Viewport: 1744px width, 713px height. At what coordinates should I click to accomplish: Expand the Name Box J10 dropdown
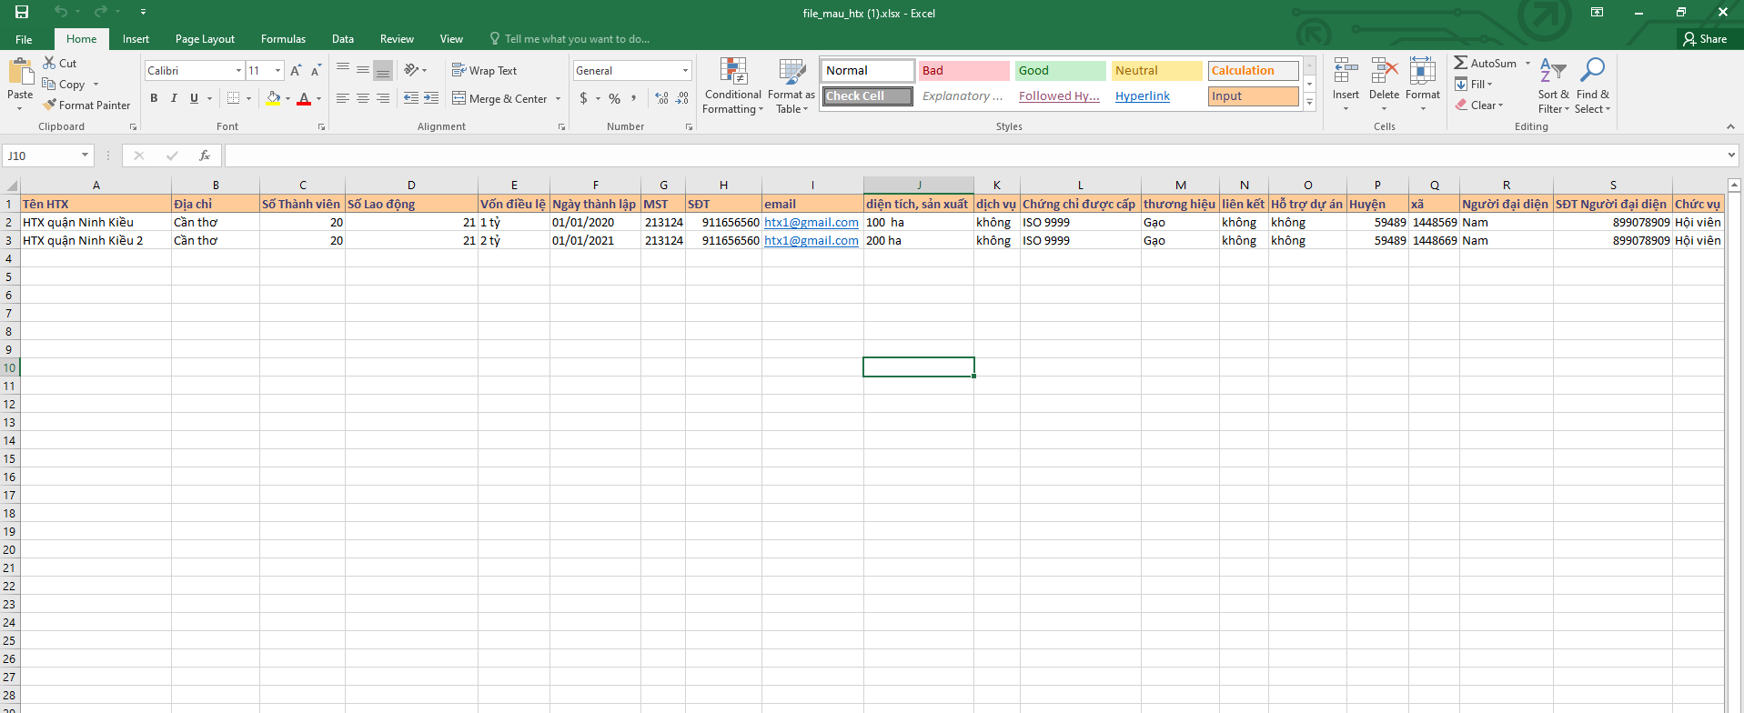(85, 156)
